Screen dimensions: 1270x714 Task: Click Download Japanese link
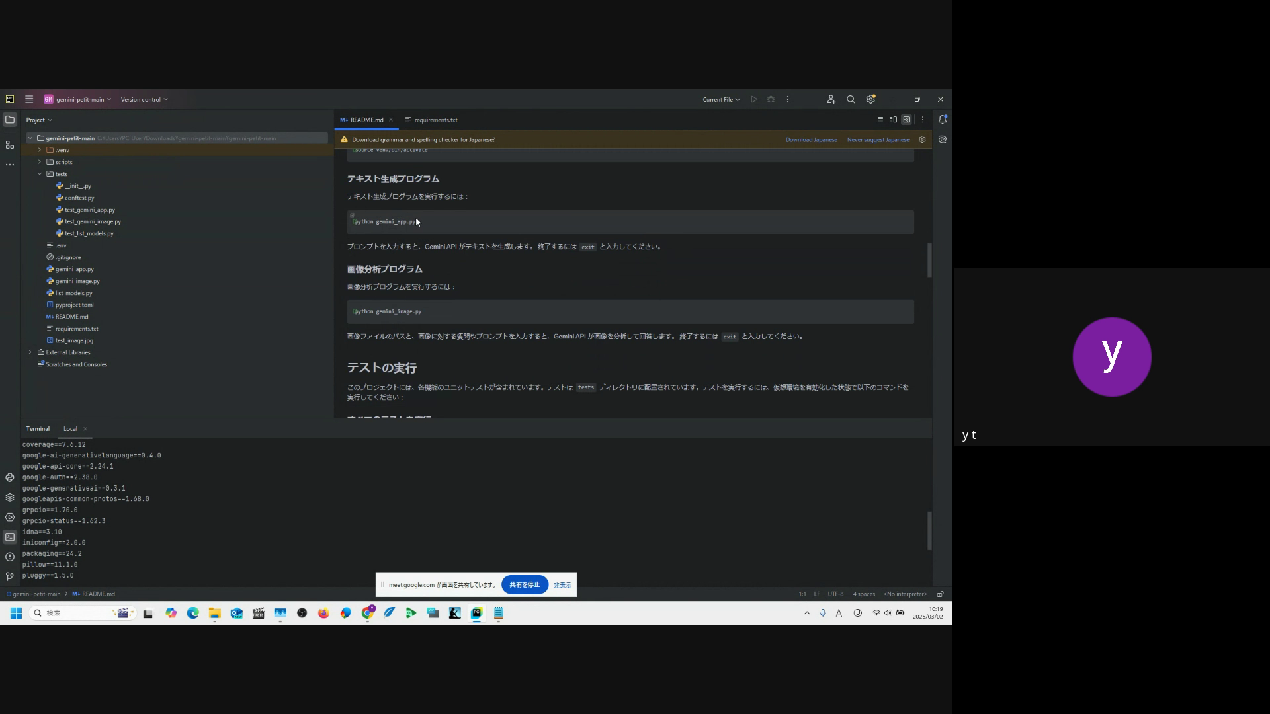[x=811, y=139]
